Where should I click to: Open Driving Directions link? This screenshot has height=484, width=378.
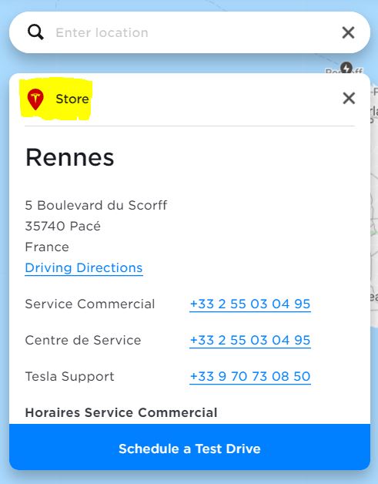pyautogui.click(x=84, y=268)
